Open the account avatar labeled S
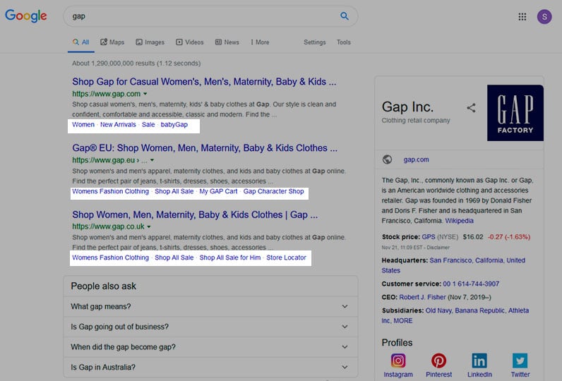The width and height of the screenshot is (562, 381). (544, 16)
